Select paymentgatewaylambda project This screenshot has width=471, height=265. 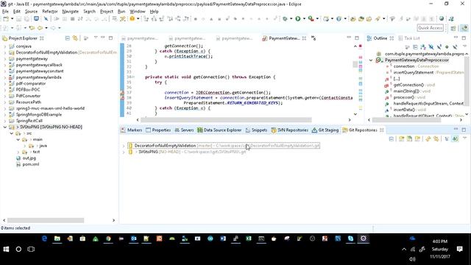[38, 77]
